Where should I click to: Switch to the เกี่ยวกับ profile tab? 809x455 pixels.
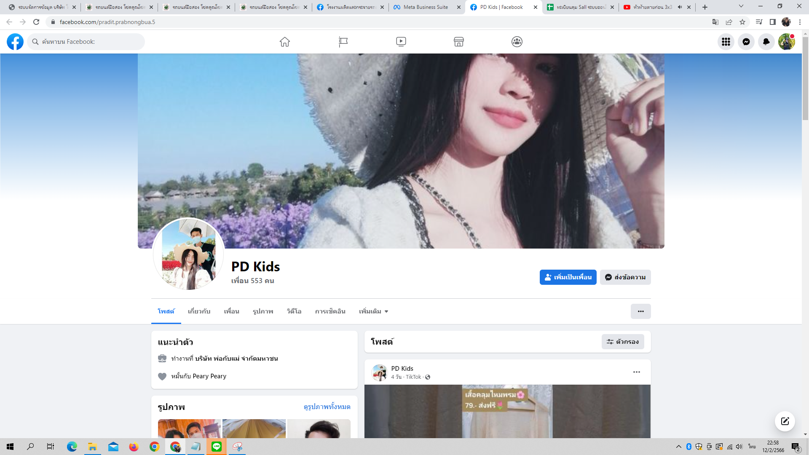(199, 311)
